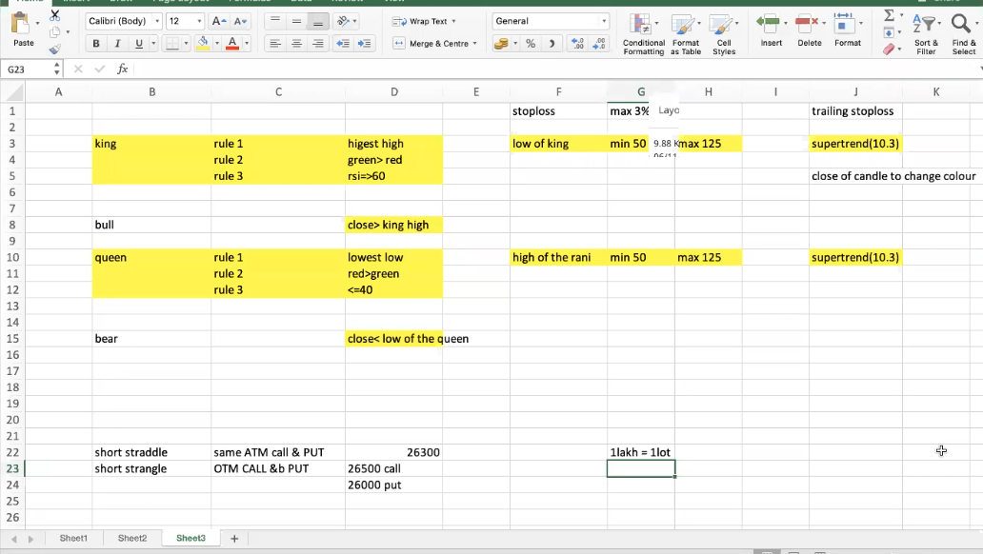Toggle bold formatting
The width and height of the screenshot is (983, 554).
coord(95,44)
